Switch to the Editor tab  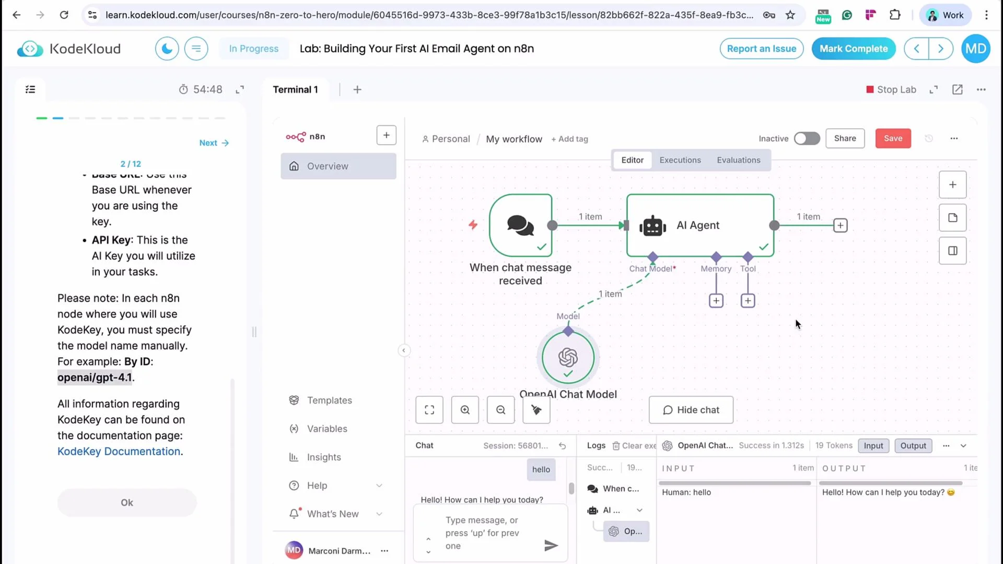[x=632, y=160]
